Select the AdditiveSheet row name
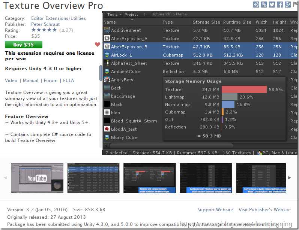Image resolution: width=299 pixels, height=230 pixels. 126,30
